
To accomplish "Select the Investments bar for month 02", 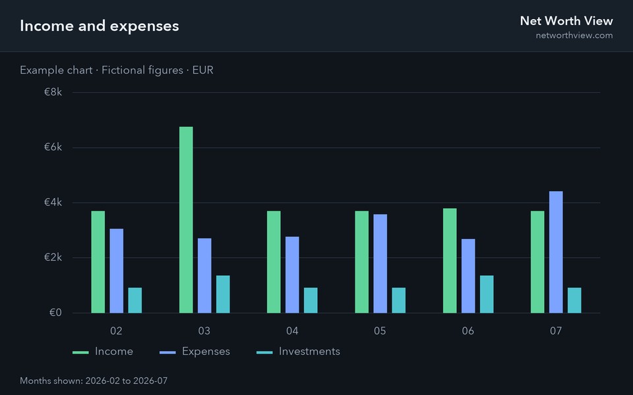I will click(x=135, y=300).
